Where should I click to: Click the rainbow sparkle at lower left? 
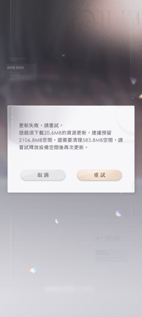33,270
